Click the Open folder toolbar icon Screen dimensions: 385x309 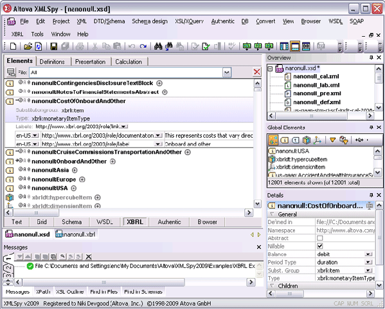(x=28, y=46)
